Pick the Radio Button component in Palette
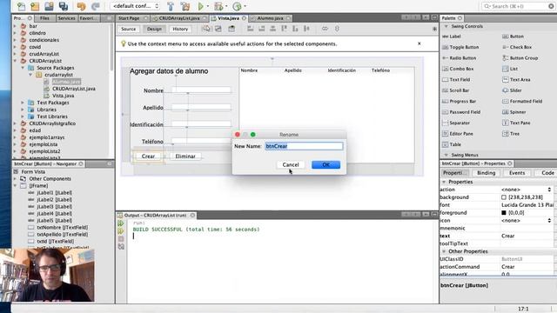Screen dimensions: 557x313 click(459, 58)
